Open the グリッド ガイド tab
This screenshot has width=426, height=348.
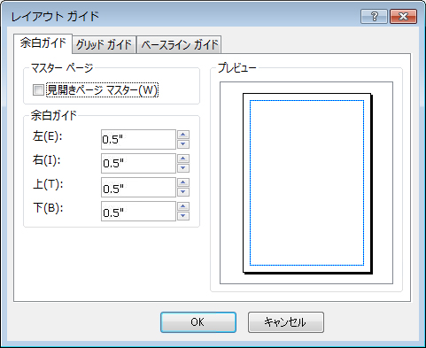point(104,45)
